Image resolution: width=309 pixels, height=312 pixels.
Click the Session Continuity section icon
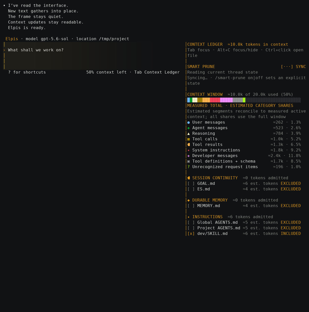pyautogui.click(x=189, y=178)
